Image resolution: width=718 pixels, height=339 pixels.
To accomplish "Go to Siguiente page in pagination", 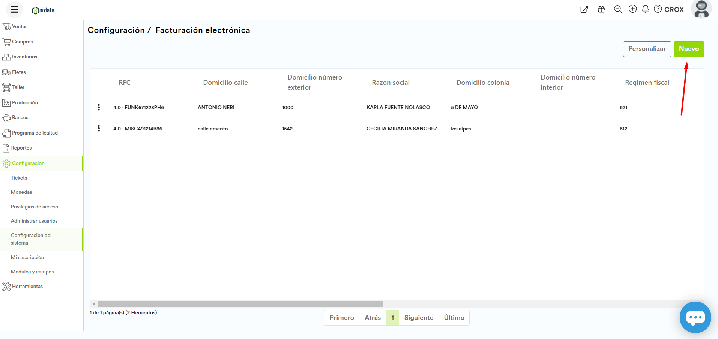I will click(419, 318).
